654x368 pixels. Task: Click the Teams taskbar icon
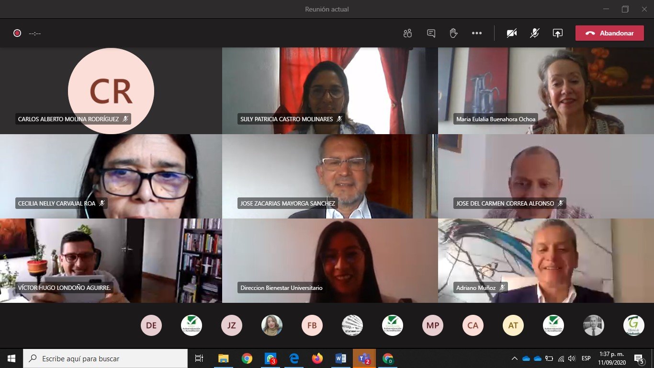pos(364,358)
